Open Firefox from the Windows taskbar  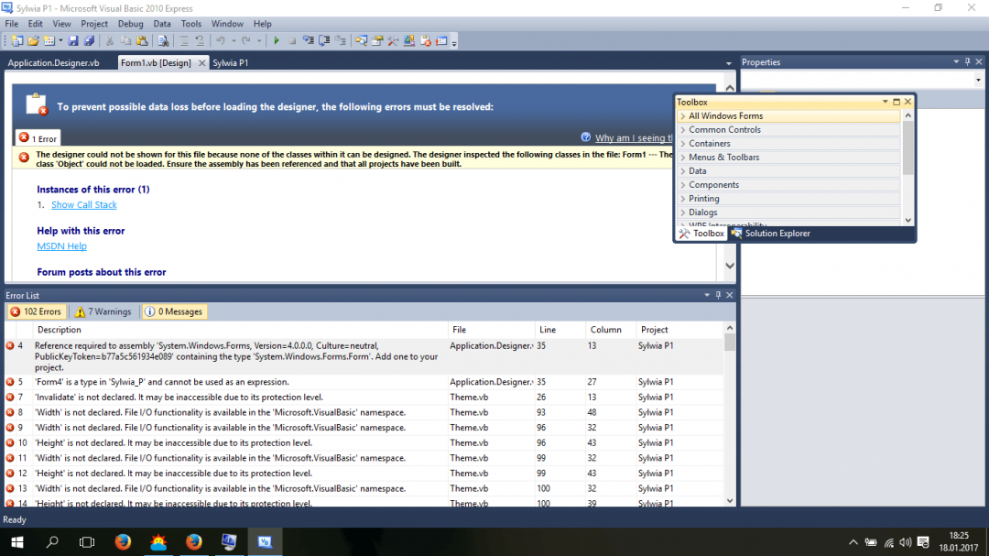[x=123, y=541]
